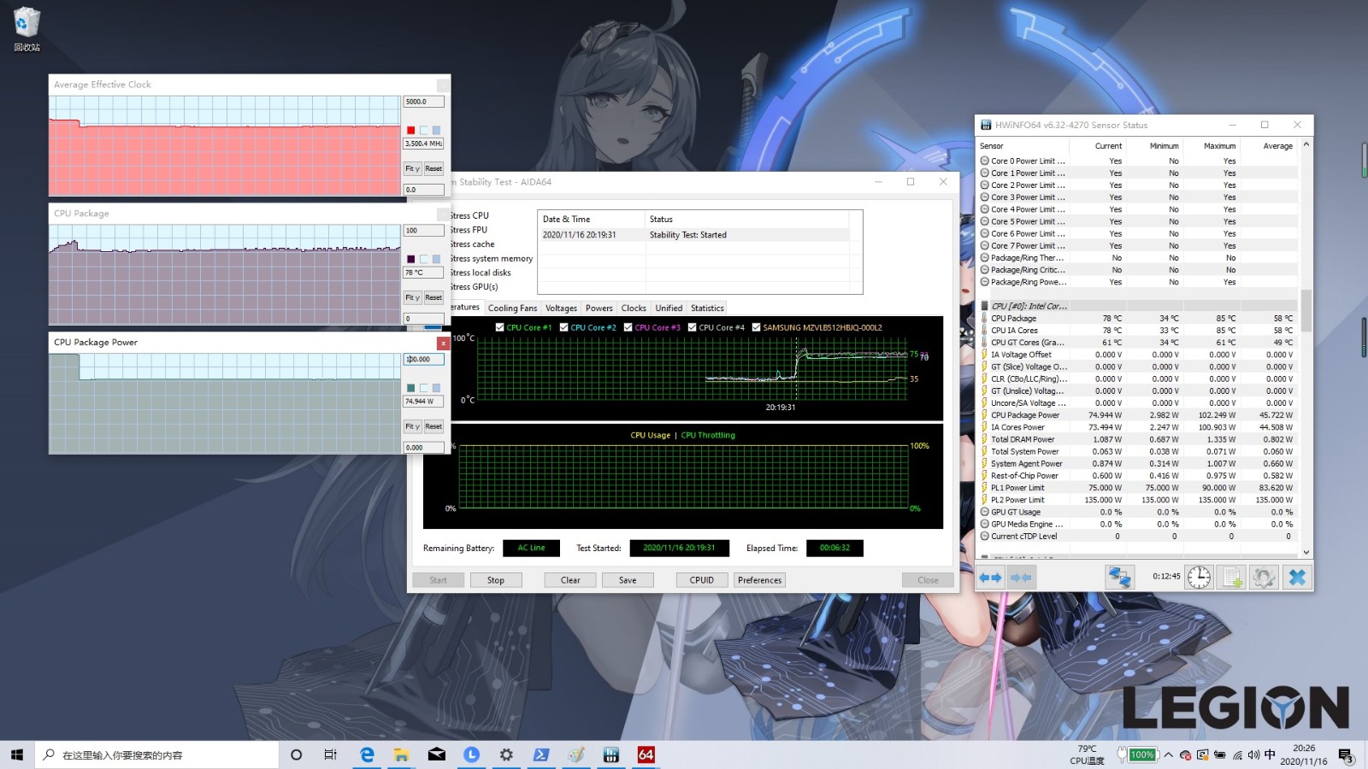Click CPUID button in AIDA64
The height and width of the screenshot is (769, 1368).
702,580
